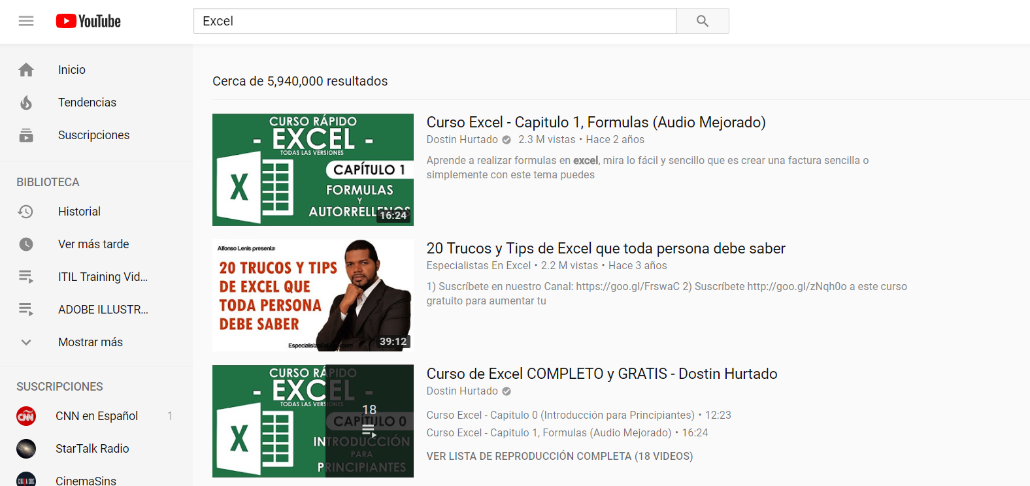Viewport: 1030px width, 486px height.
Task: Open 20 Trucos y Tips thumbnail
Action: click(313, 295)
